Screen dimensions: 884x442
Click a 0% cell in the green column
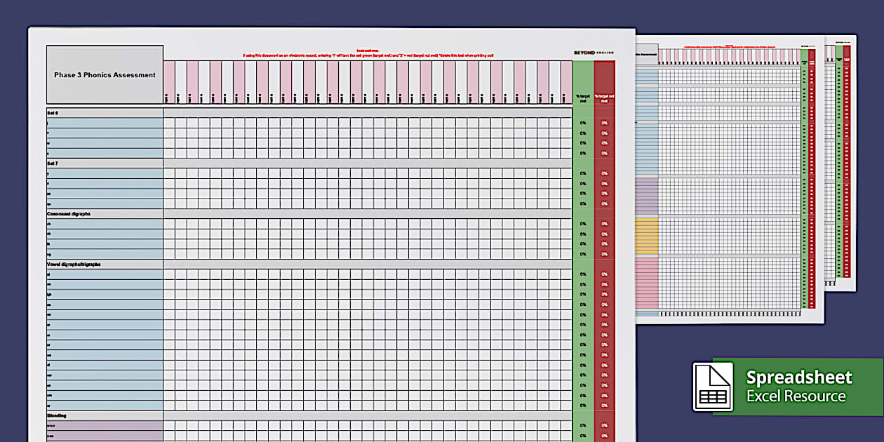pos(582,121)
